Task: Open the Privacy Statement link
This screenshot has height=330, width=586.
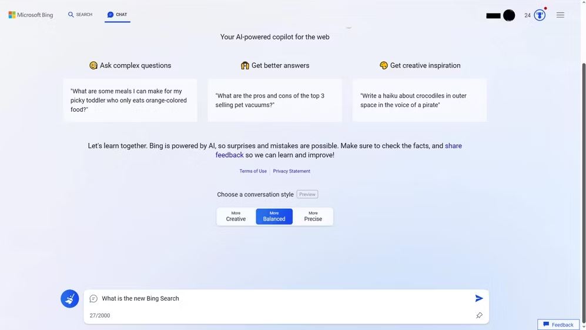Action: pos(292,171)
